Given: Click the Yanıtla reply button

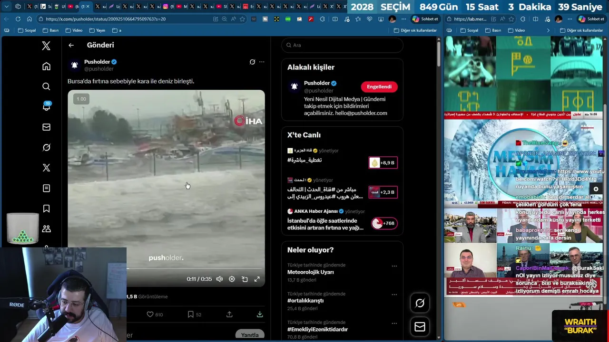Looking at the screenshot, I should (250, 335).
